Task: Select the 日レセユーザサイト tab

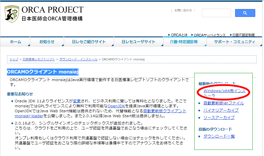Action: (138, 42)
